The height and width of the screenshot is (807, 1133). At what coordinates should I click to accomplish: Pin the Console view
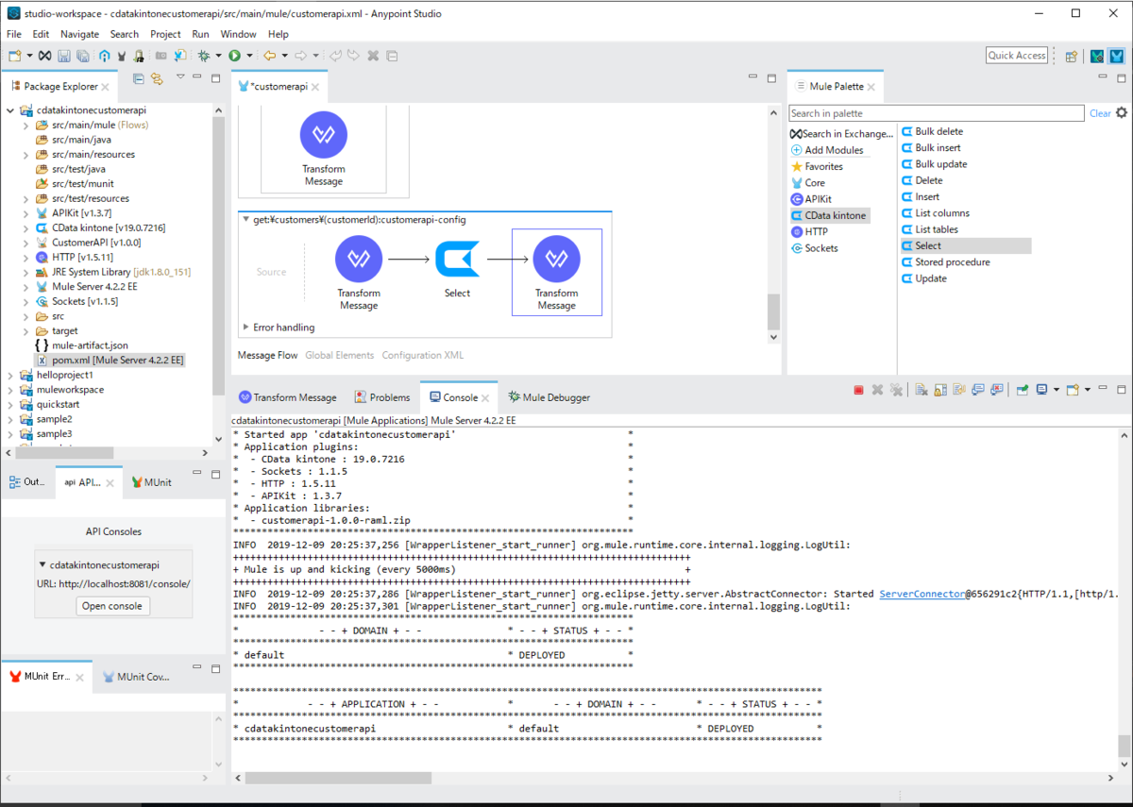(1023, 389)
